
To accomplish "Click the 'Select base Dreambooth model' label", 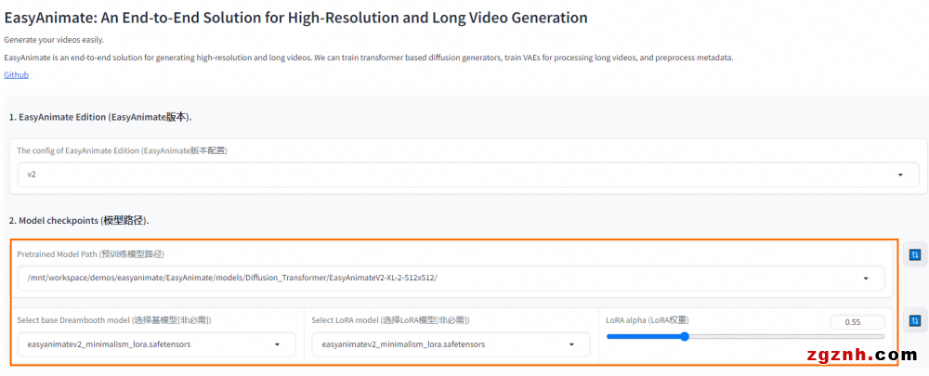I will click(x=113, y=320).
